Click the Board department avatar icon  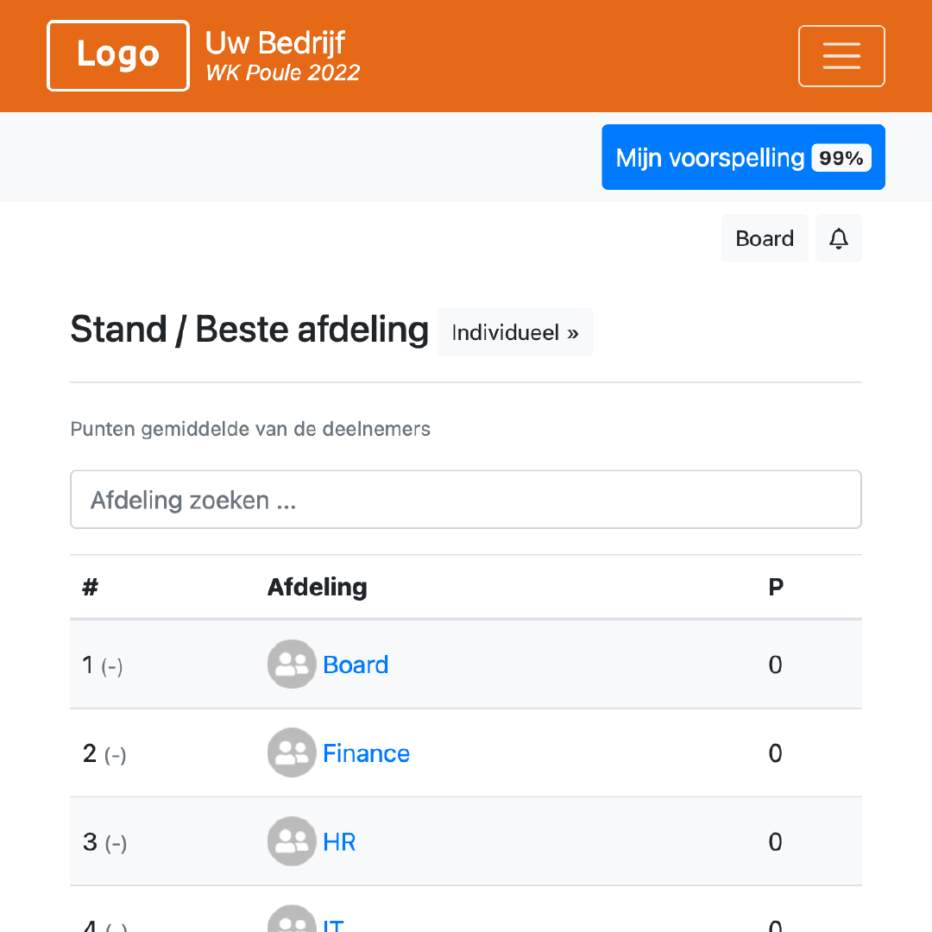tap(292, 664)
